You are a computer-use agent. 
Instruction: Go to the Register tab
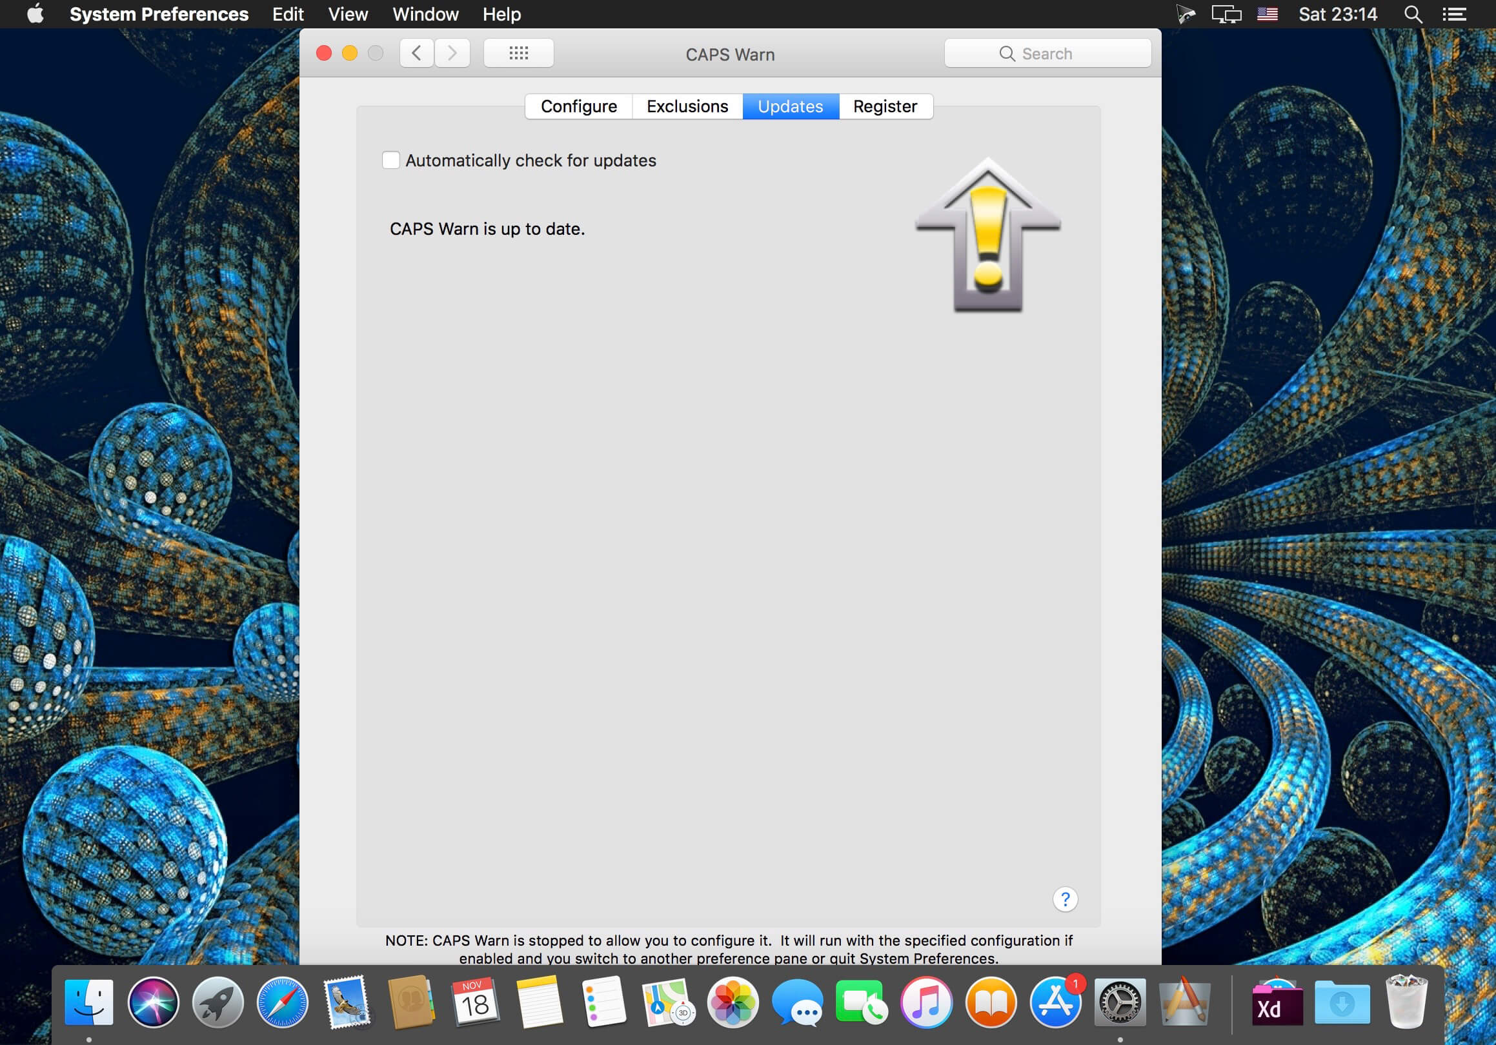point(885,106)
